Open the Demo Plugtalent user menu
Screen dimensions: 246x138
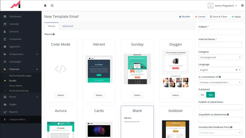(x=226, y=6)
